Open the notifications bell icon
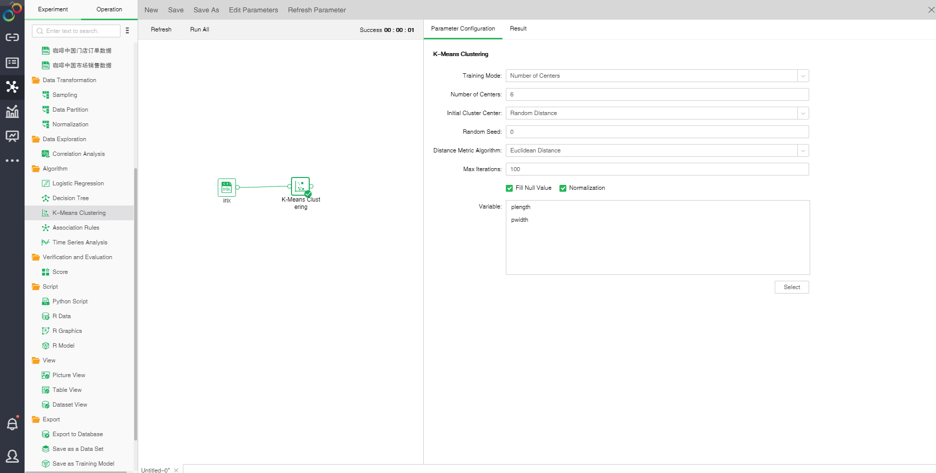This screenshot has height=473, width=936. 12,423
